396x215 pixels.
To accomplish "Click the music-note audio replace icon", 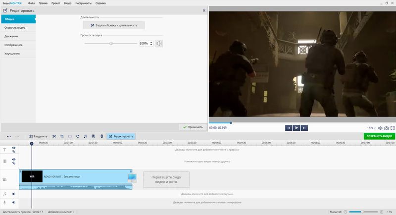I will pos(86,136).
